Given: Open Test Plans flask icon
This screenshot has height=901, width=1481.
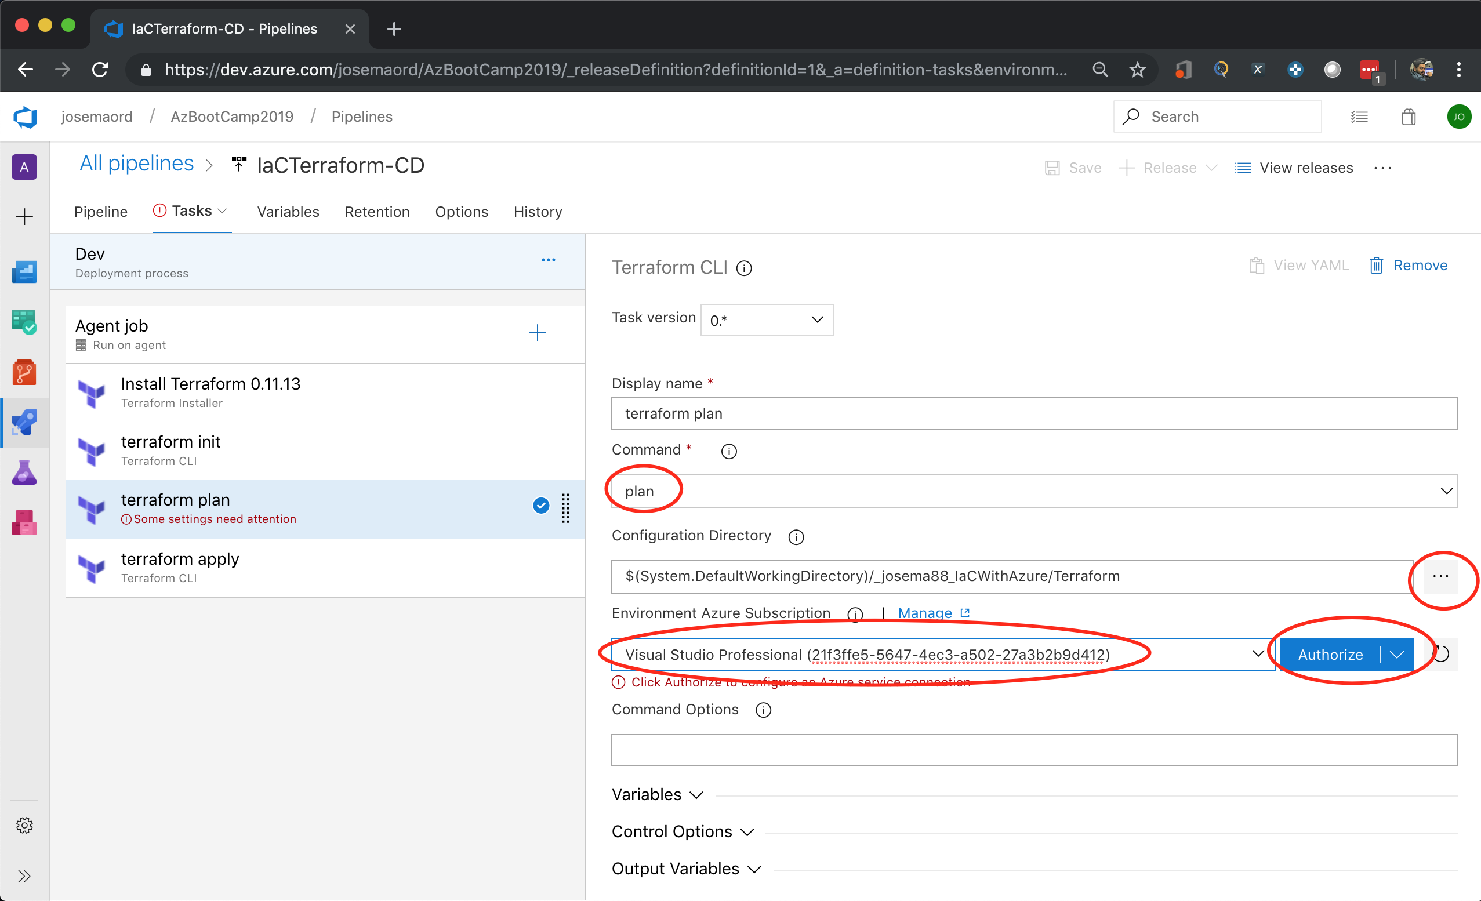Looking at the screenshot, I should [x=24, y=473].
